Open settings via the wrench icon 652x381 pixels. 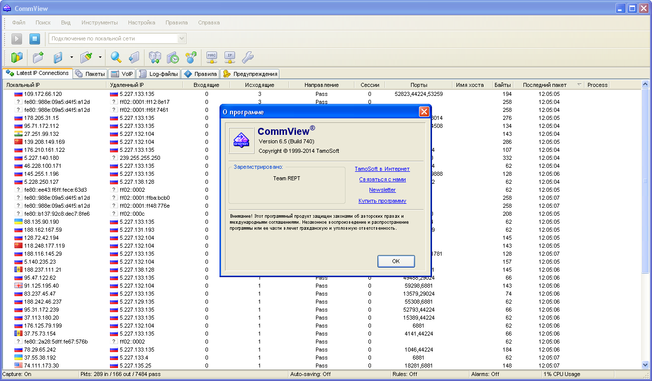248,57
